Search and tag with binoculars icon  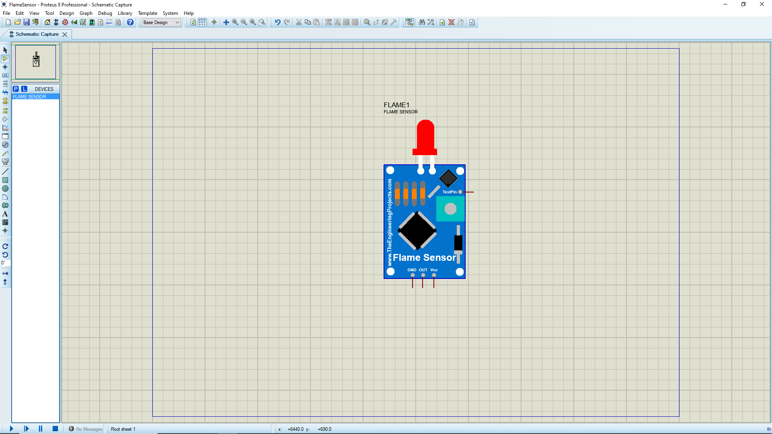pyautogui.click(x=422, y=23)
